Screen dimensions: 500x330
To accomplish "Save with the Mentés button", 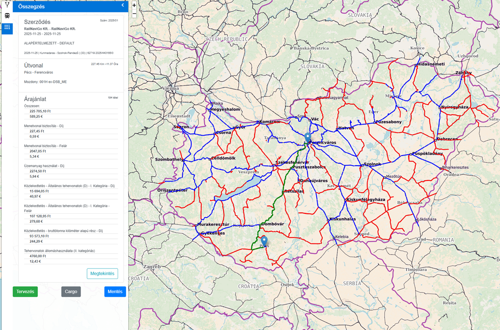I will click(x=115, y=292).
